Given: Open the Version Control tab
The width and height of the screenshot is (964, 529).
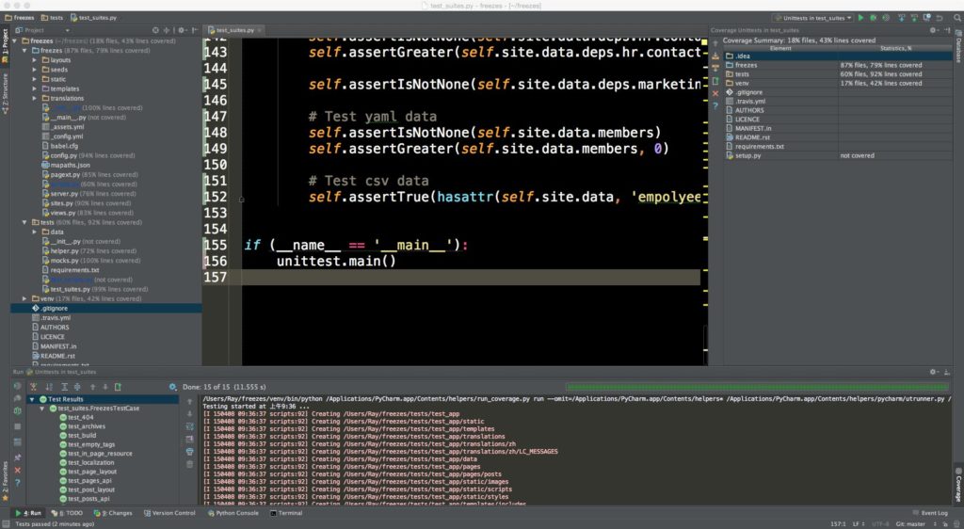Looking at the screenshot, I should 169,513.
